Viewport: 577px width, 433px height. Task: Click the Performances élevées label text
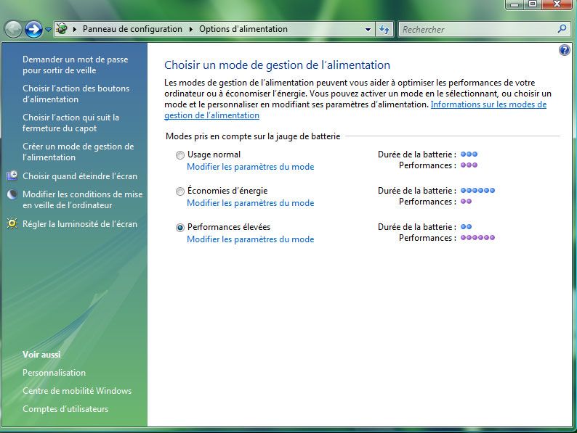pos(229,227)
